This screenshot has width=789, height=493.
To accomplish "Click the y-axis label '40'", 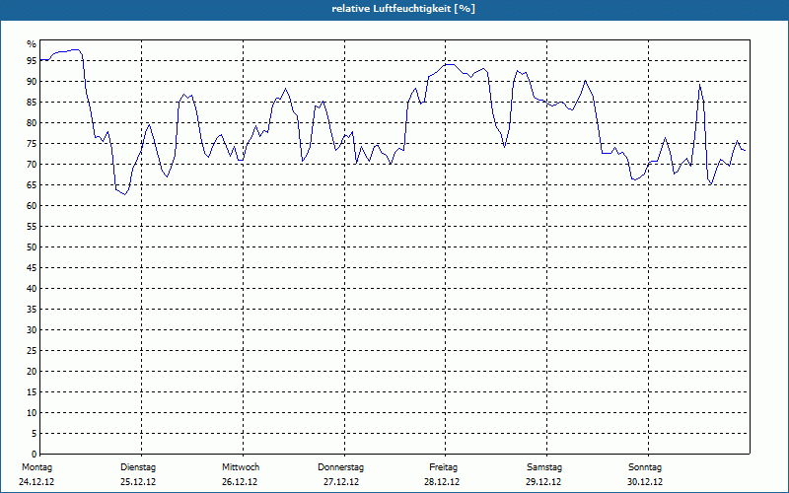I will coord(32,289).
